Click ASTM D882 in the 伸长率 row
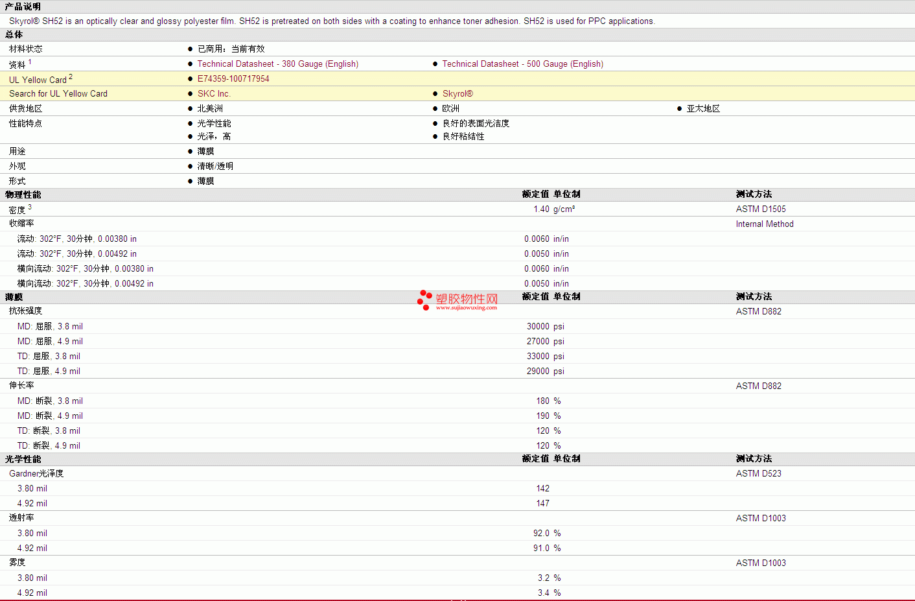The image size is (915, 601). [759, 386]
